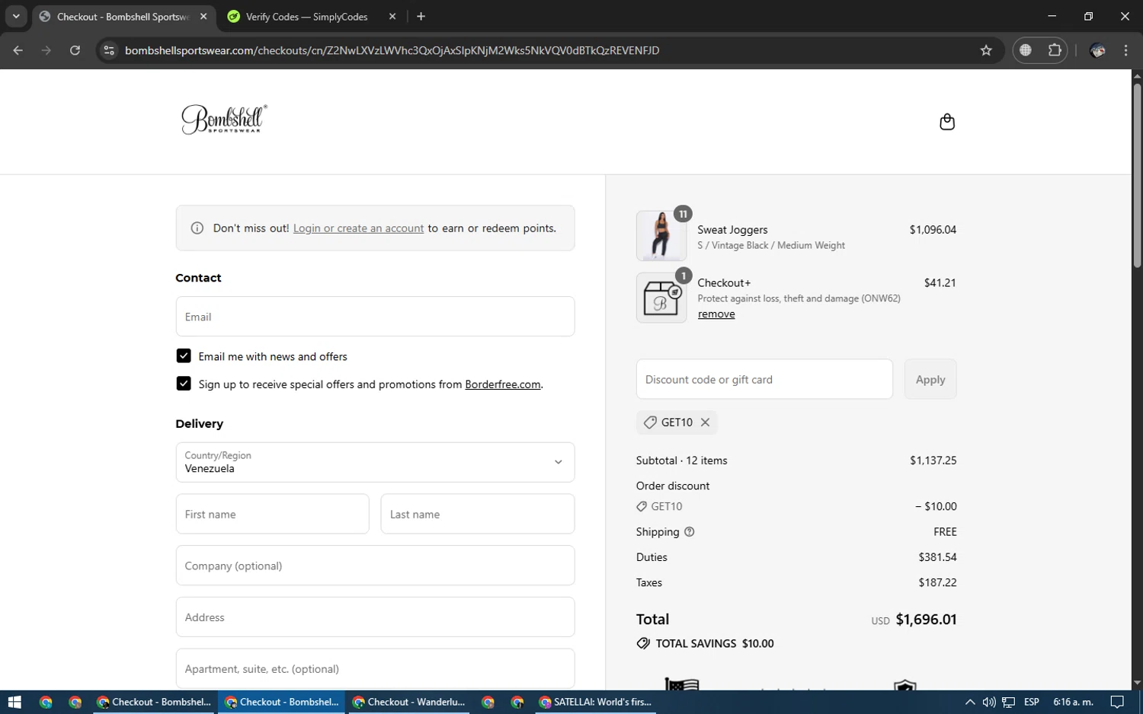Focus the Last name field
This screenshot has height=714, width=1143.
pyautogui.click(x=477, y=514)
